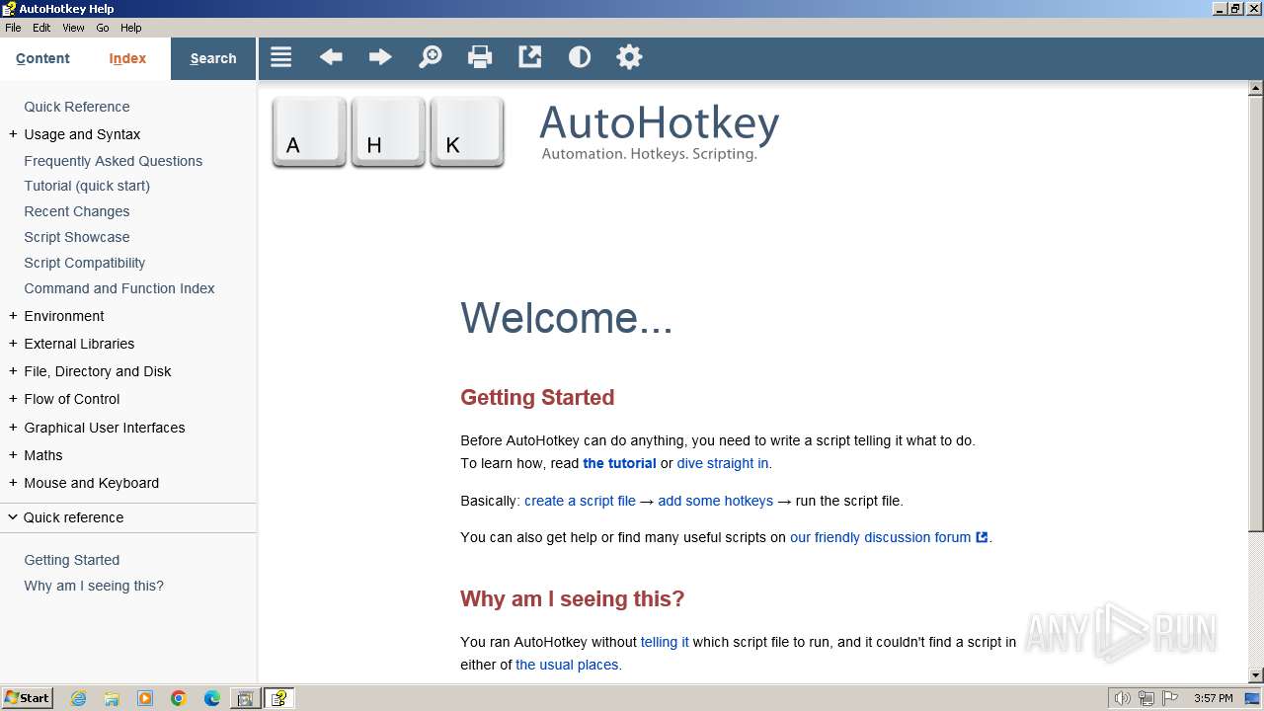This screenshot has width=1264, height=711.
Task: Switch to the Index tab
Action: (x=127, y=58)
